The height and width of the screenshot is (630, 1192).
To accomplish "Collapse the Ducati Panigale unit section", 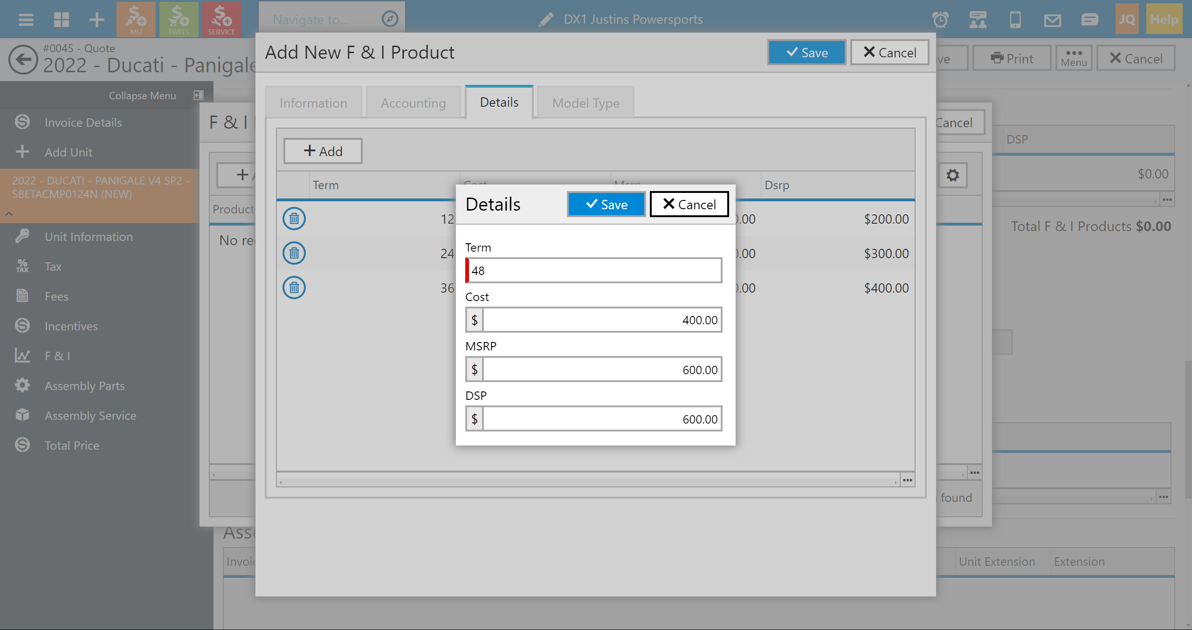I will [9, 214].
